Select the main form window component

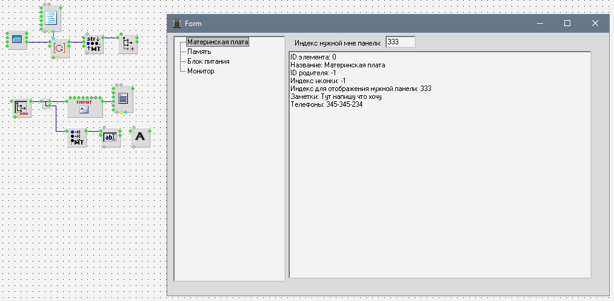[x=17, y=40]
